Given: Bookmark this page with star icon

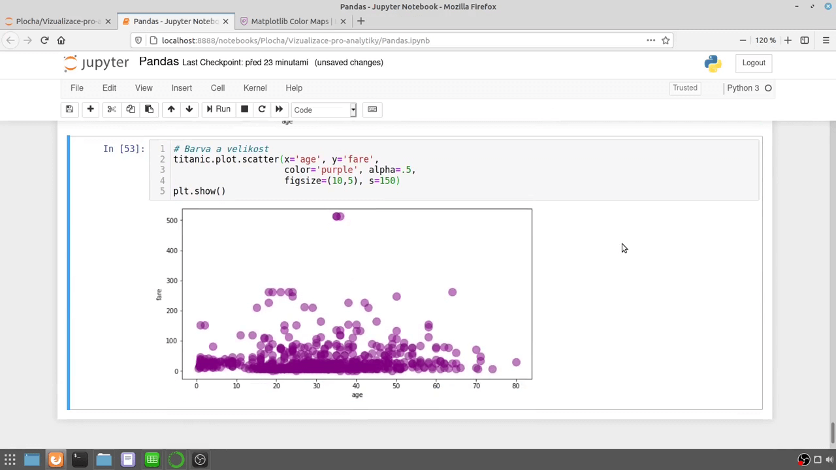Looking at the screenshot, I should [x=666, y=40].
